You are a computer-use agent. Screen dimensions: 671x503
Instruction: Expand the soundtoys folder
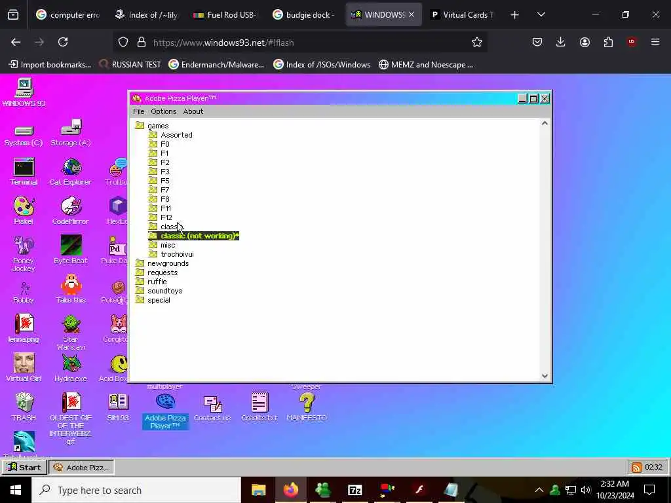pos(159,291)
